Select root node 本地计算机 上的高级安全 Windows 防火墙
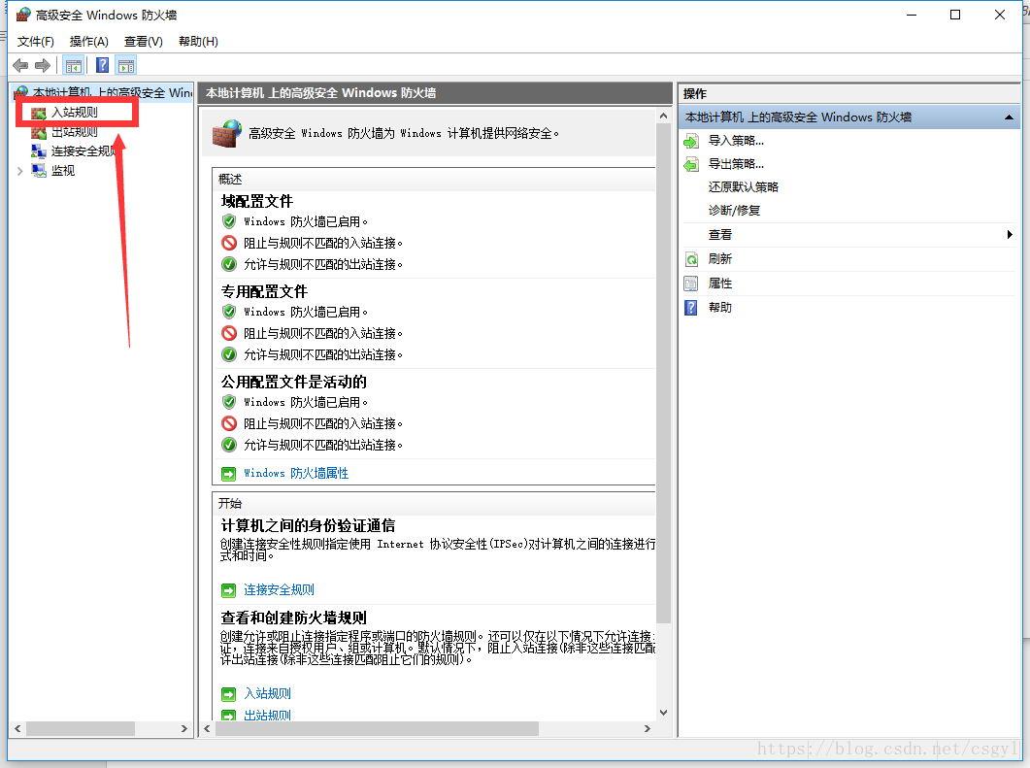1030x768 pixels. pyautogui.click(x=112, y=92)
